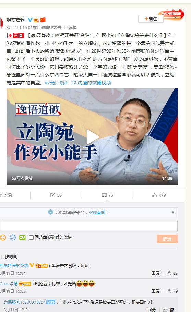Screen dimensions: 191x312
Task: Click the +關注 follow button
Action: (x=151, y=19)
